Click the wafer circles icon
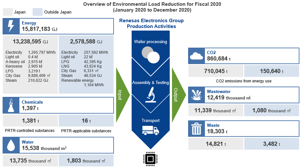 (151, 55)
